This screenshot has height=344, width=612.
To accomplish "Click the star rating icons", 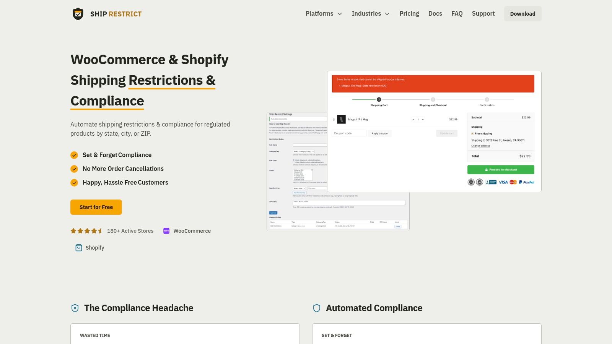I will [x=86, y=231].
